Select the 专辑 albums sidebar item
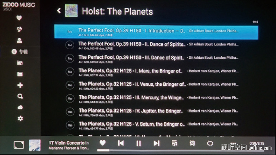The width and height of the screenshot is (276, 155). pos(20,52)
